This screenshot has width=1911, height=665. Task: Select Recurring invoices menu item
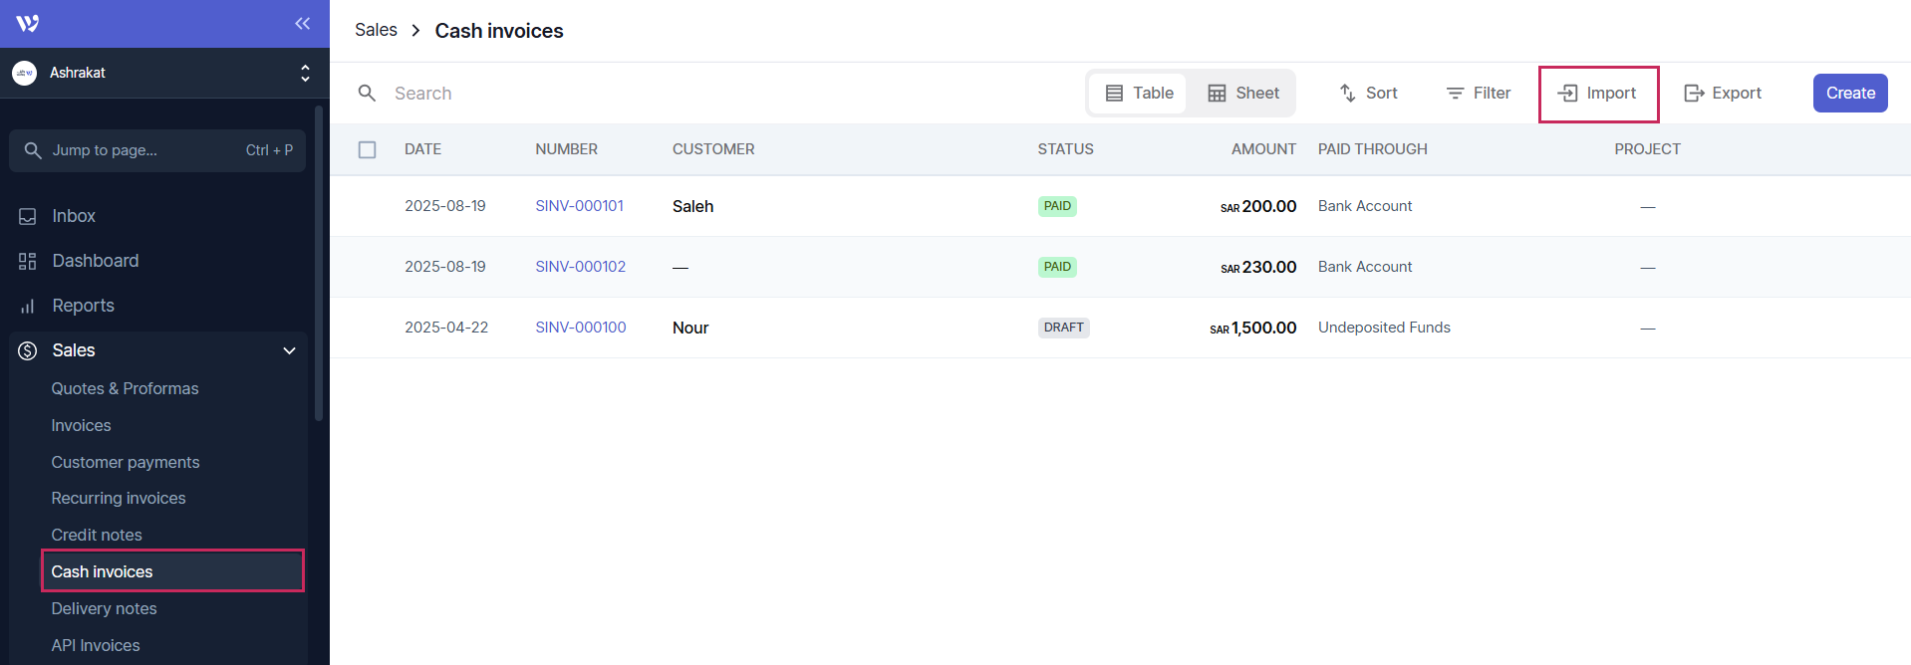119,498
